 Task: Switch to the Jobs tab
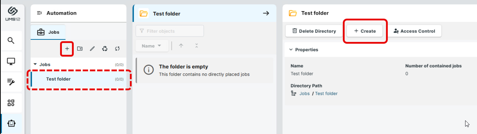click(x=48, y=32)
